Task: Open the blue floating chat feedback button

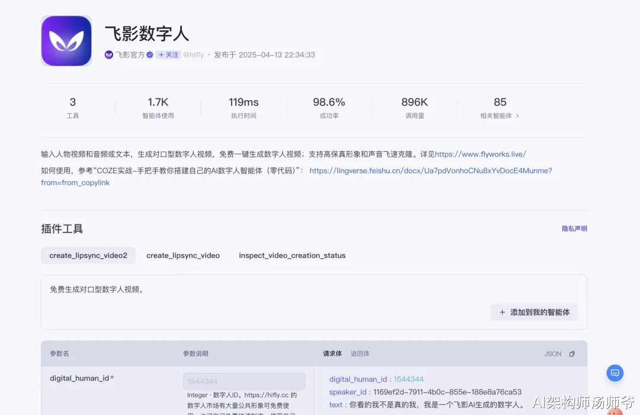Action: pos(615,373)
